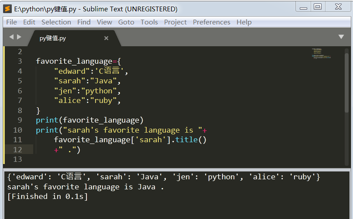Open the Edit menu
The width and height of the screenshot is (353, 219).
(29, 22)
